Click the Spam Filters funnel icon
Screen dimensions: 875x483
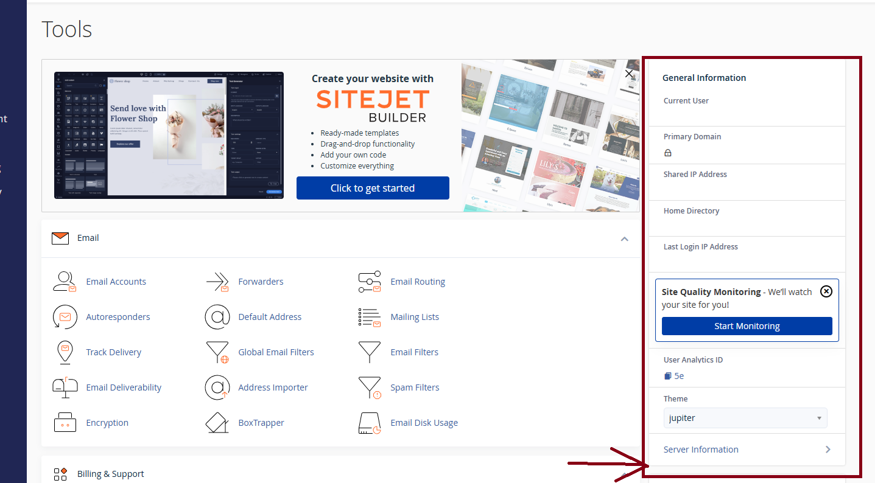tap(369, 387)
